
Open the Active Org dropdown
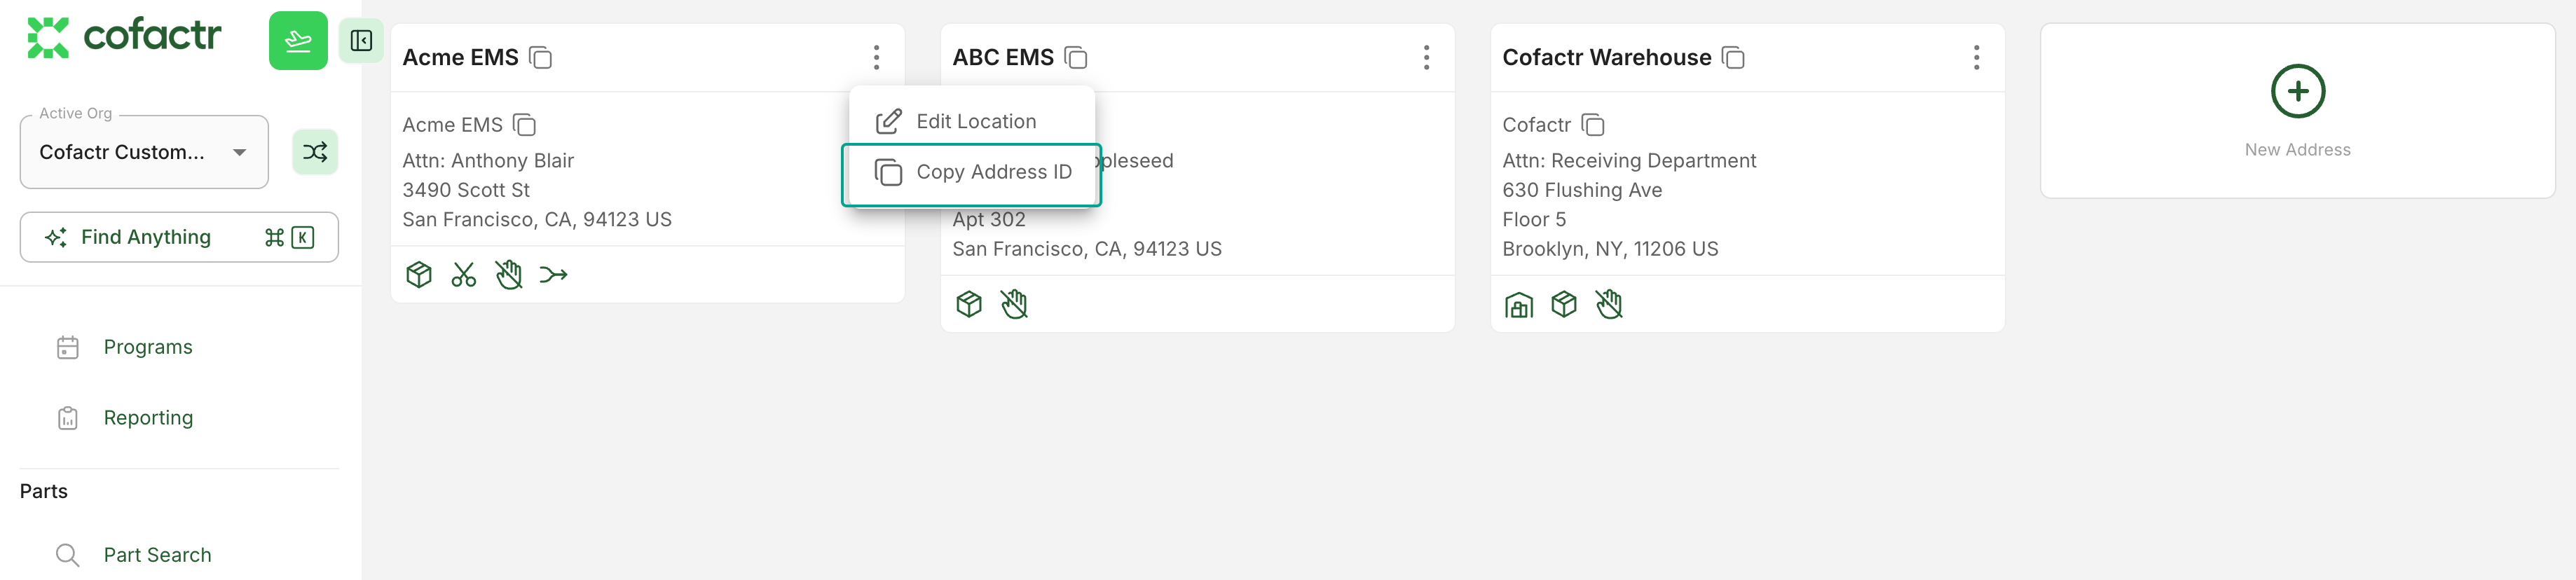(x=144, y=152)
